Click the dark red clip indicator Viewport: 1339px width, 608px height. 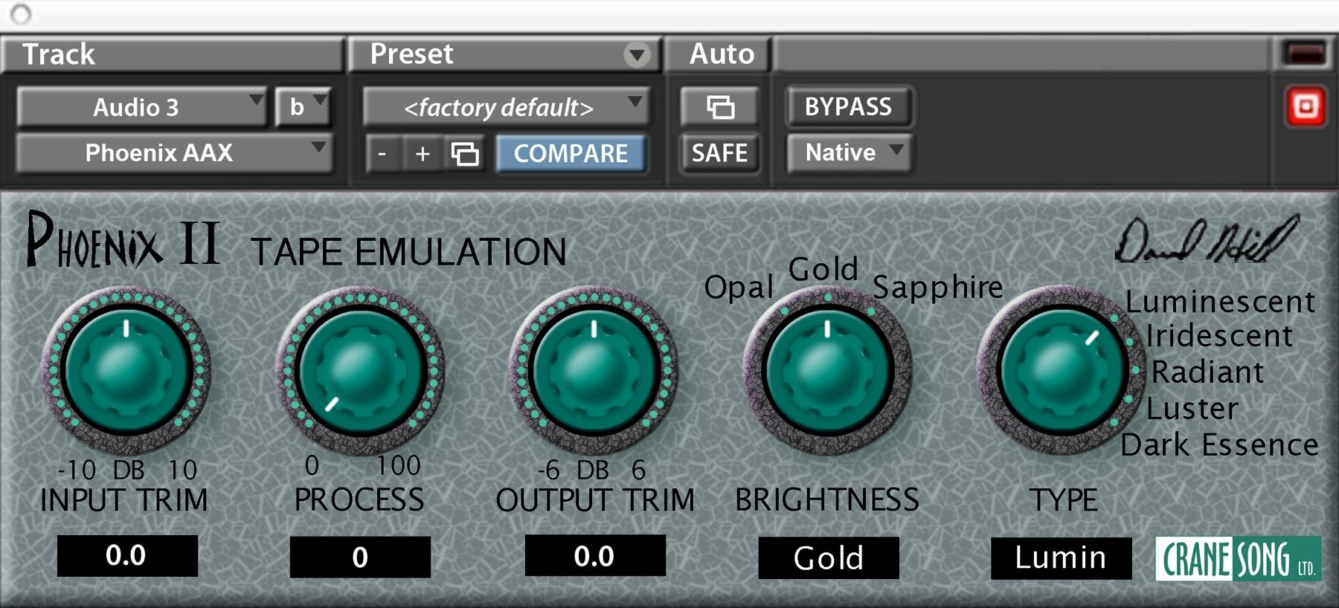tap(1306, 54)
